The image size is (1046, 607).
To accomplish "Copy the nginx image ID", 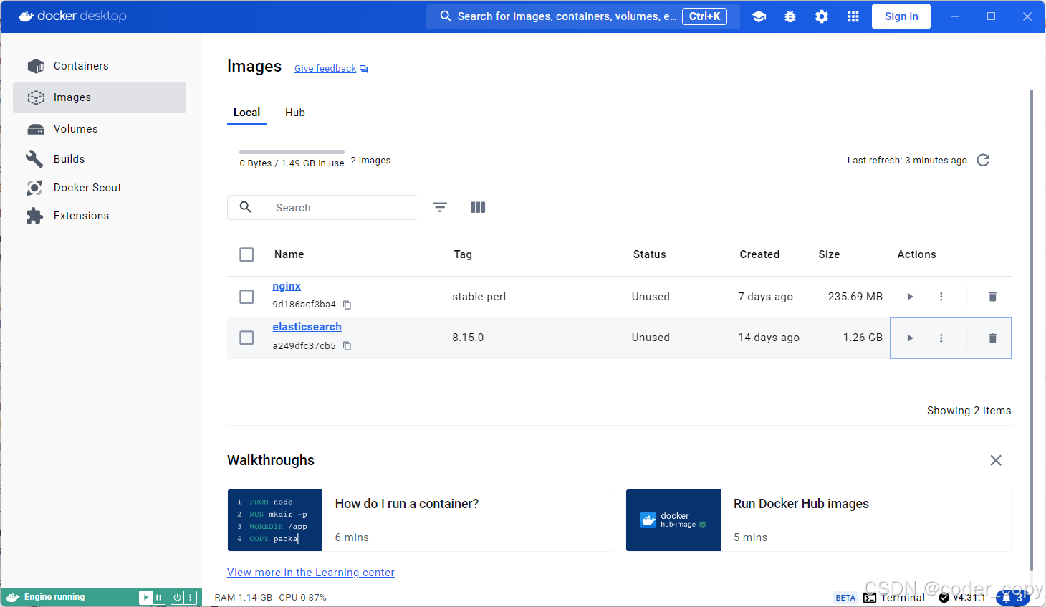I will [347, 305].
